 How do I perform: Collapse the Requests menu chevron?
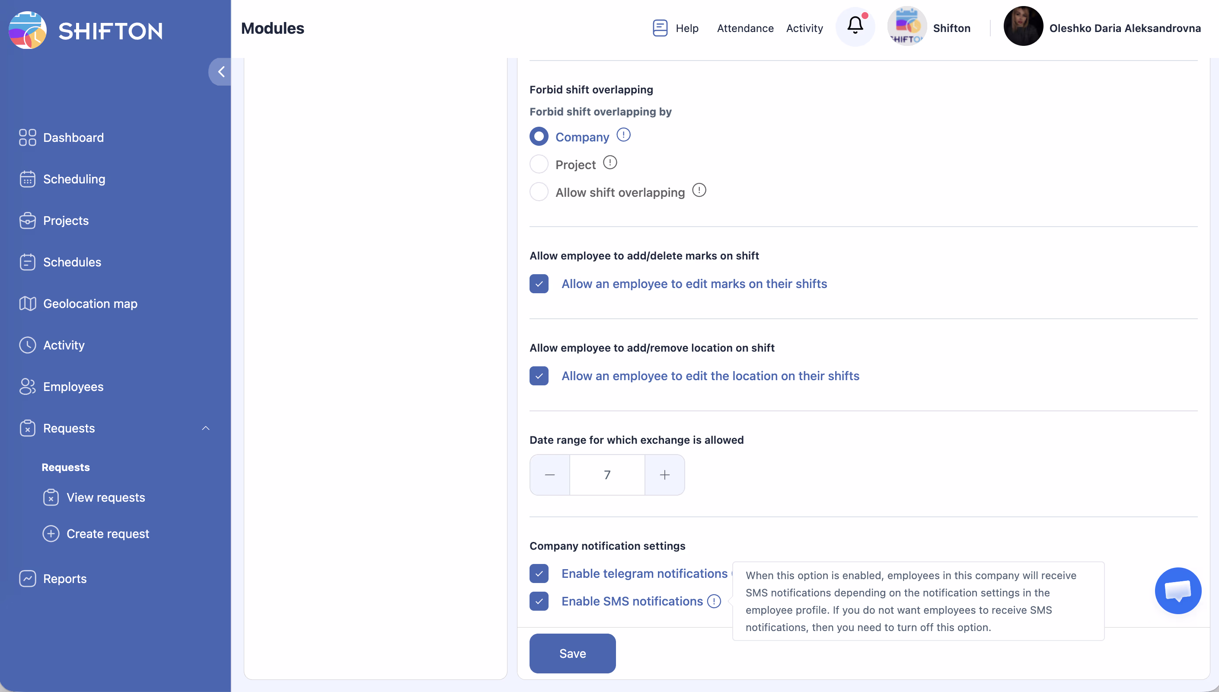pyautogui.click(x=206, y=428)
